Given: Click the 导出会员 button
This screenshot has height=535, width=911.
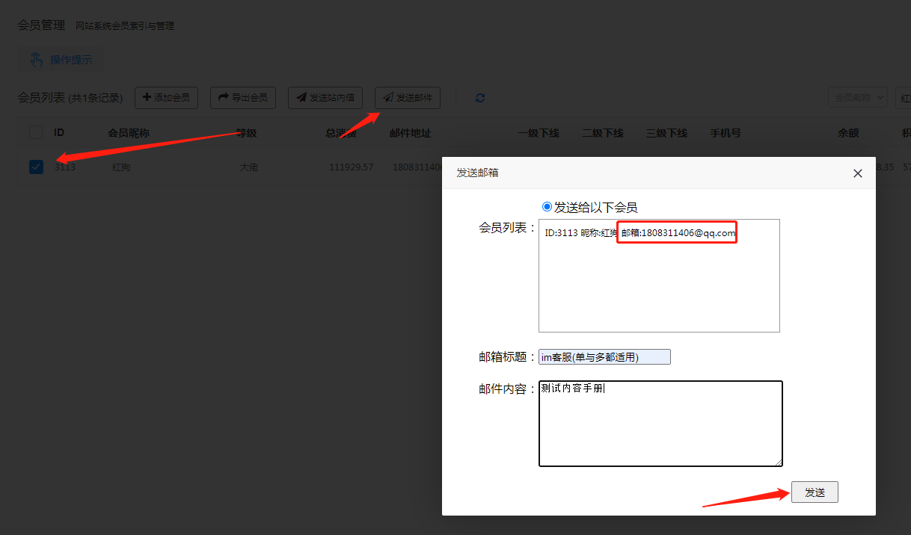Looking at the screenshot, I should (243, 98).
